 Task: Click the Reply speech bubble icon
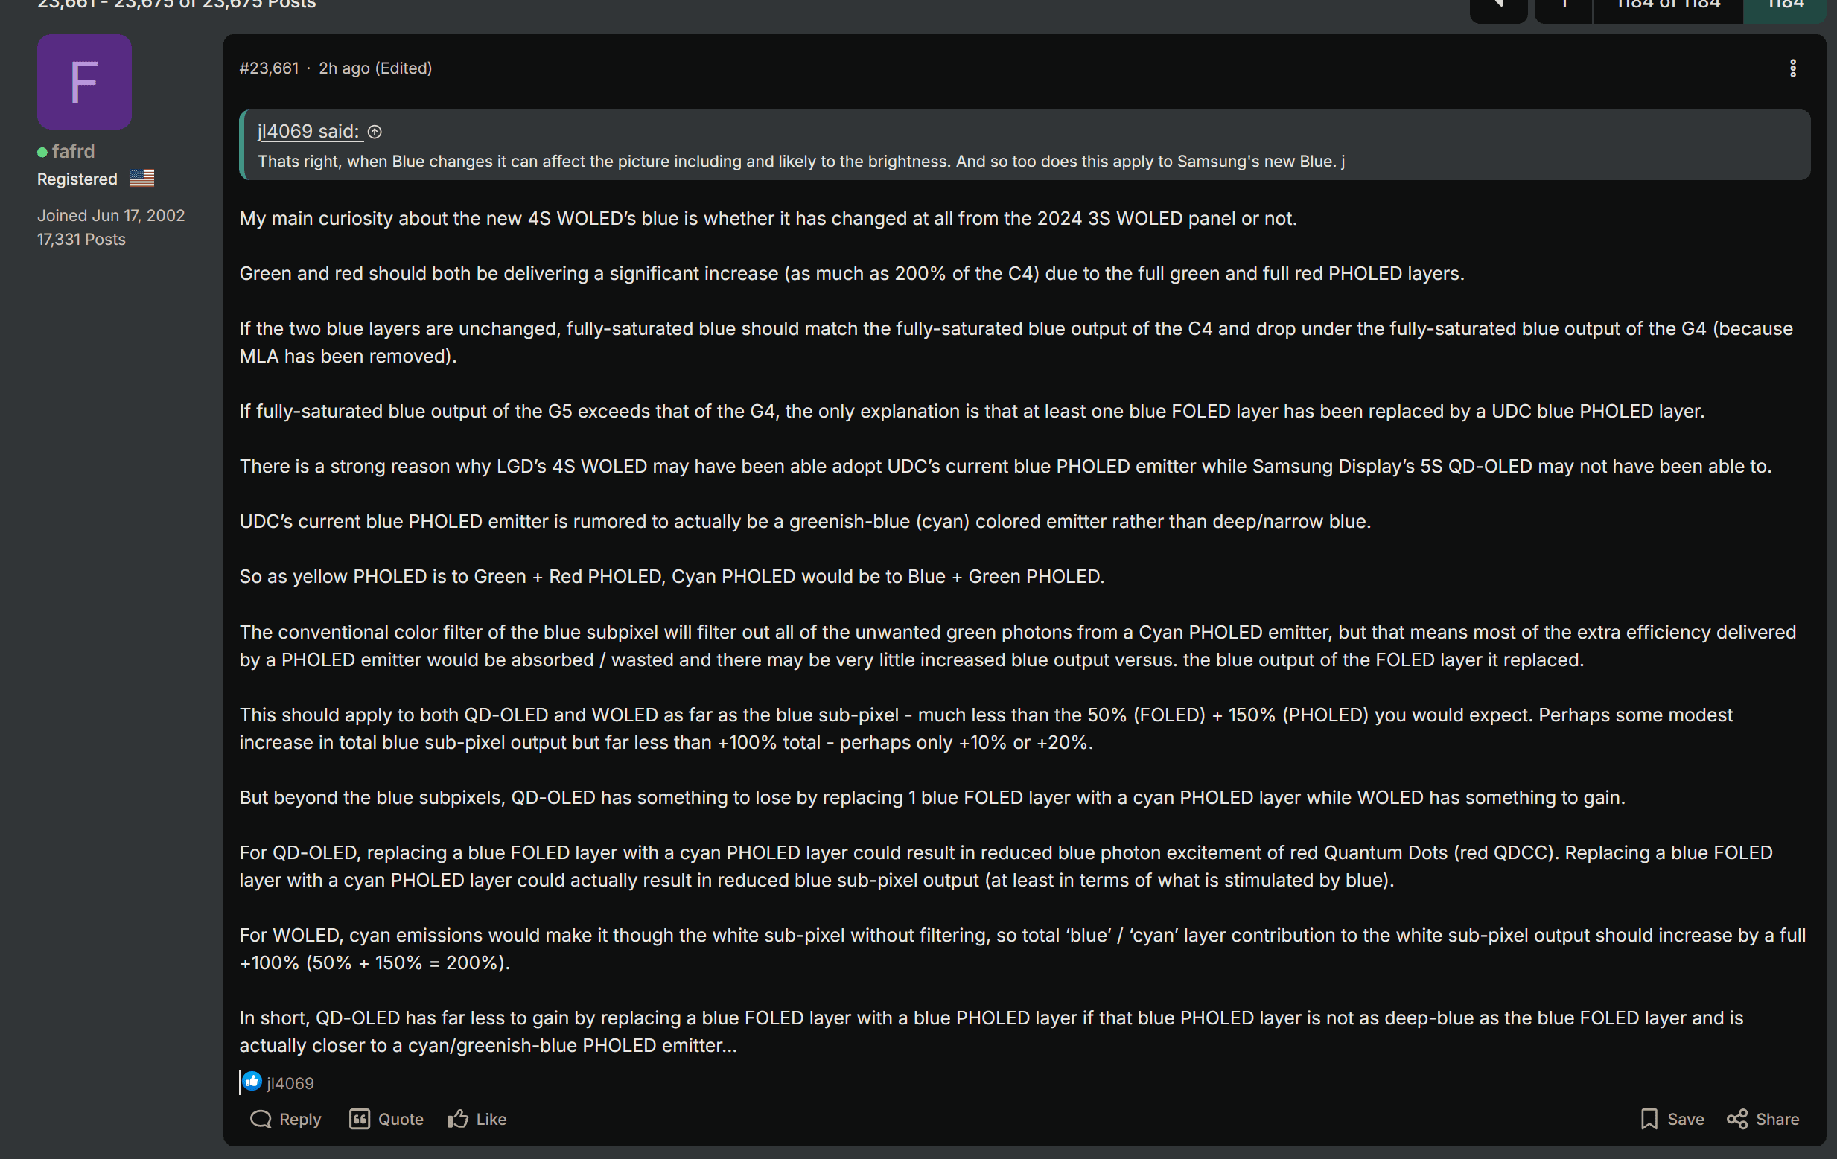pyautogui.click(x=261, y=1119)
